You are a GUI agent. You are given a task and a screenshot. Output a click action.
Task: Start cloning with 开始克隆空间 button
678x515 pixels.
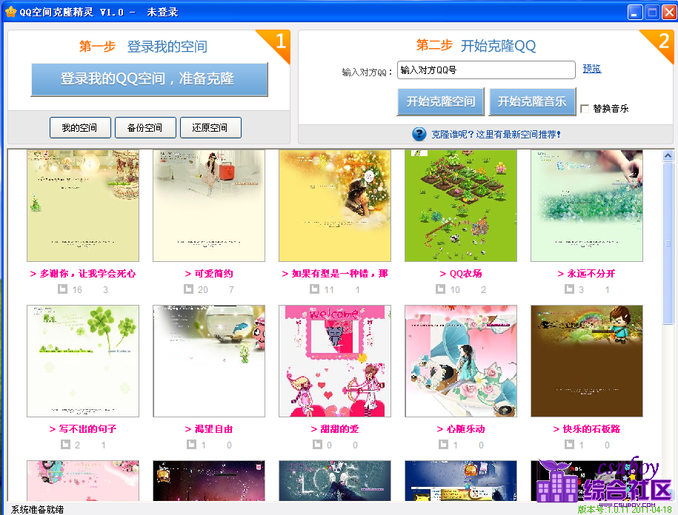441,101
